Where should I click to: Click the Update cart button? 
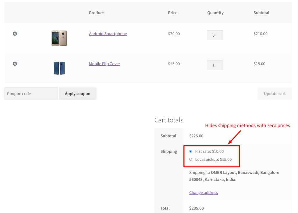274,94
